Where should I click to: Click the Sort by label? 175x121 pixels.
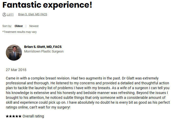pyautogui.click(x=7, y=26)
